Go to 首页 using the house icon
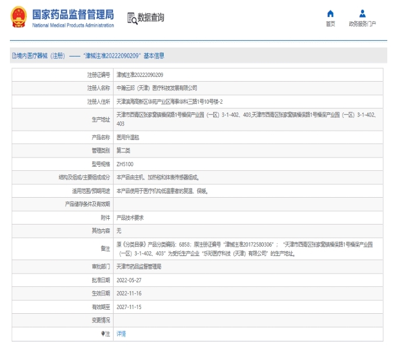 [x=330, y=13]
